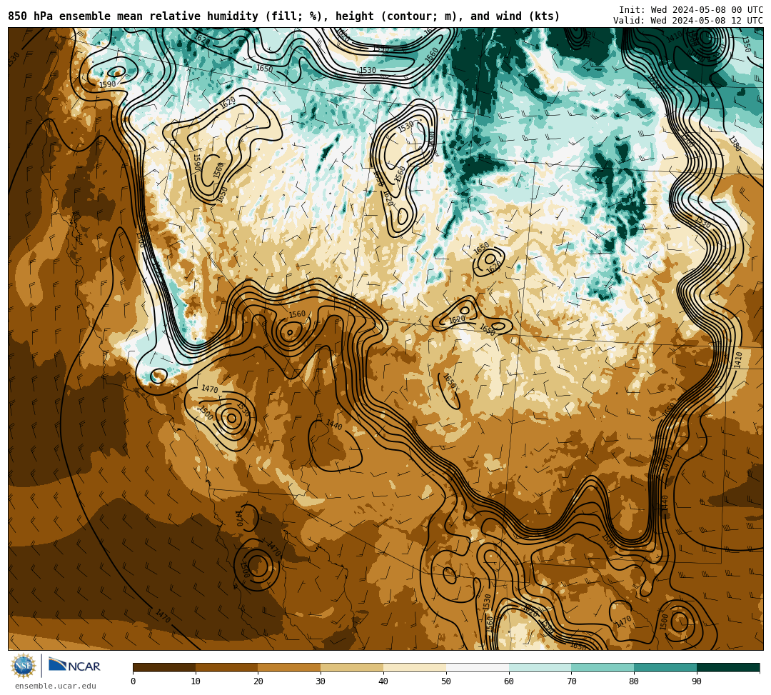
Task: Click the colorbar tick label 60
Action: (x=509, y=681)
